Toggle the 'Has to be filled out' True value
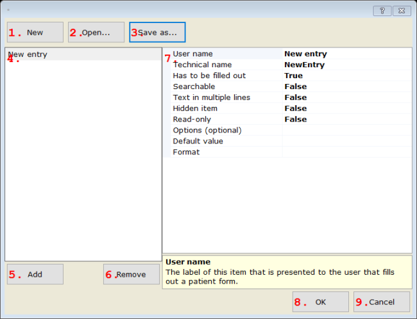This screenshot has height=319, width=417. tap(346, 76)
